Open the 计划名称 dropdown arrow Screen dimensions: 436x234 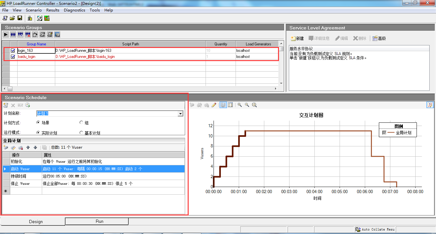coord(180,113)
